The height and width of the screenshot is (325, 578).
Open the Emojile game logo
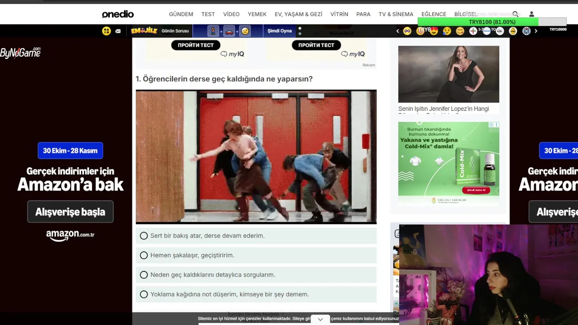tap(144, 31)
